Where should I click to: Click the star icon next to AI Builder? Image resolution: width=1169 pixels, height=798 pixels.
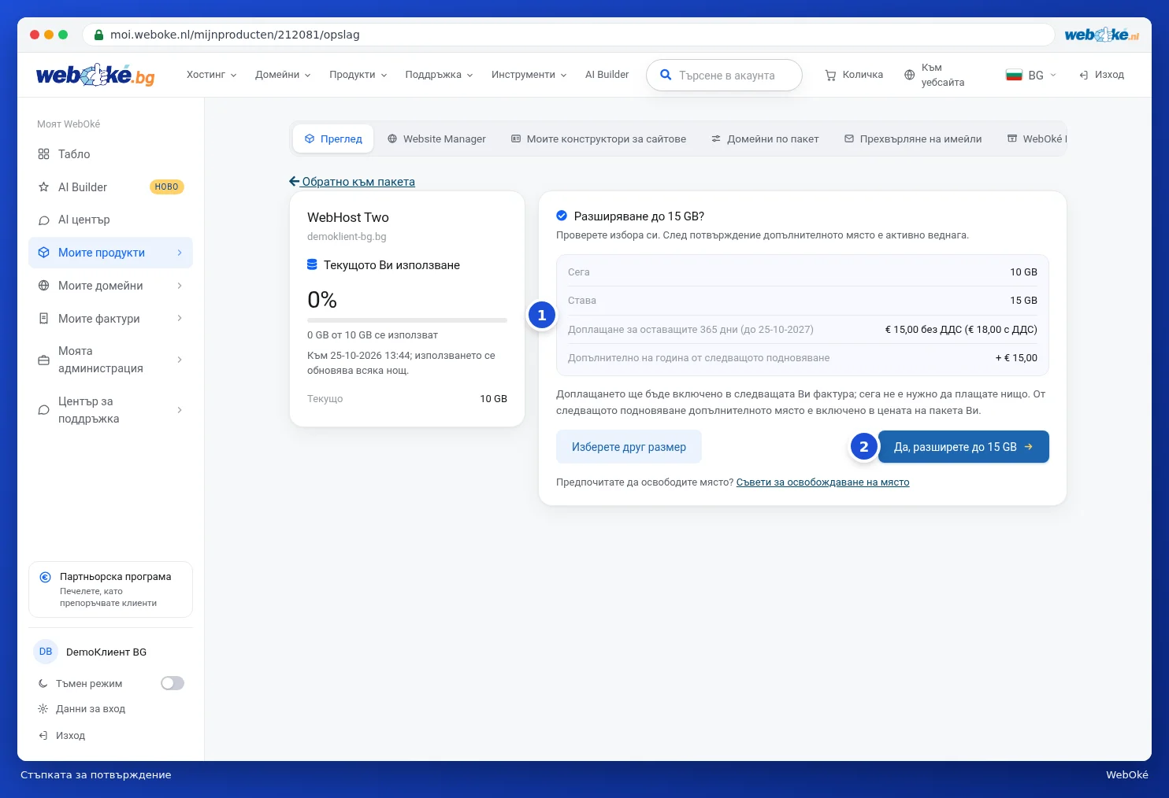(44, 187)
